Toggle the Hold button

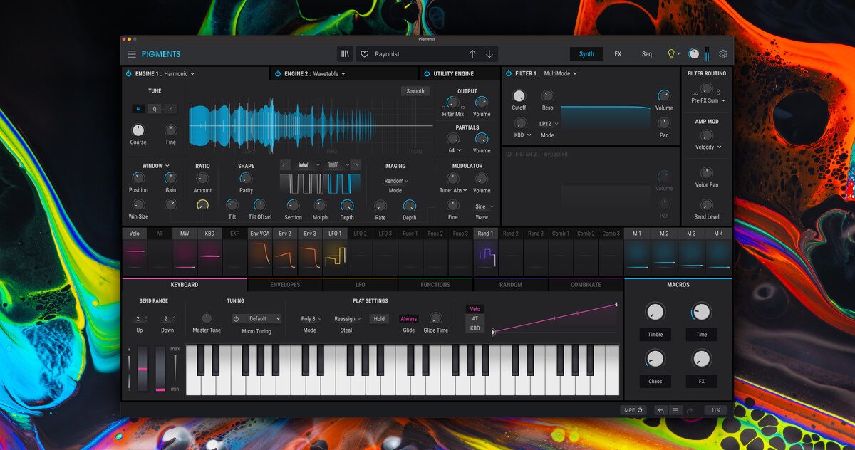click(x=379, y=319)
